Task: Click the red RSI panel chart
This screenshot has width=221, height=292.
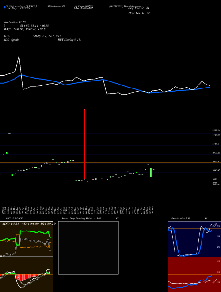Action: click(194, 274)
